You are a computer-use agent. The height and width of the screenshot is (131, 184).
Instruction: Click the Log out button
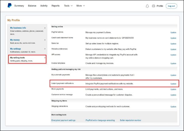pyautogui.click(x=172, y=6)
